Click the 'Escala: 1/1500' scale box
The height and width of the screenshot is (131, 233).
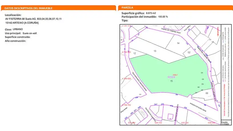226,123
